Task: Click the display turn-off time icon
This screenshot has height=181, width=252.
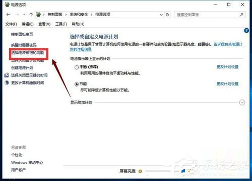Action: [7, 75]
